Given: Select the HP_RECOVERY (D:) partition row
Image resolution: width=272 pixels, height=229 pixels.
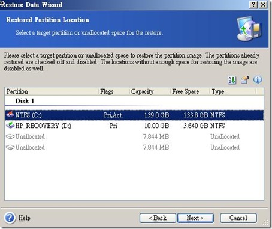Looking at the screenshot, I should tap(134, 126).
